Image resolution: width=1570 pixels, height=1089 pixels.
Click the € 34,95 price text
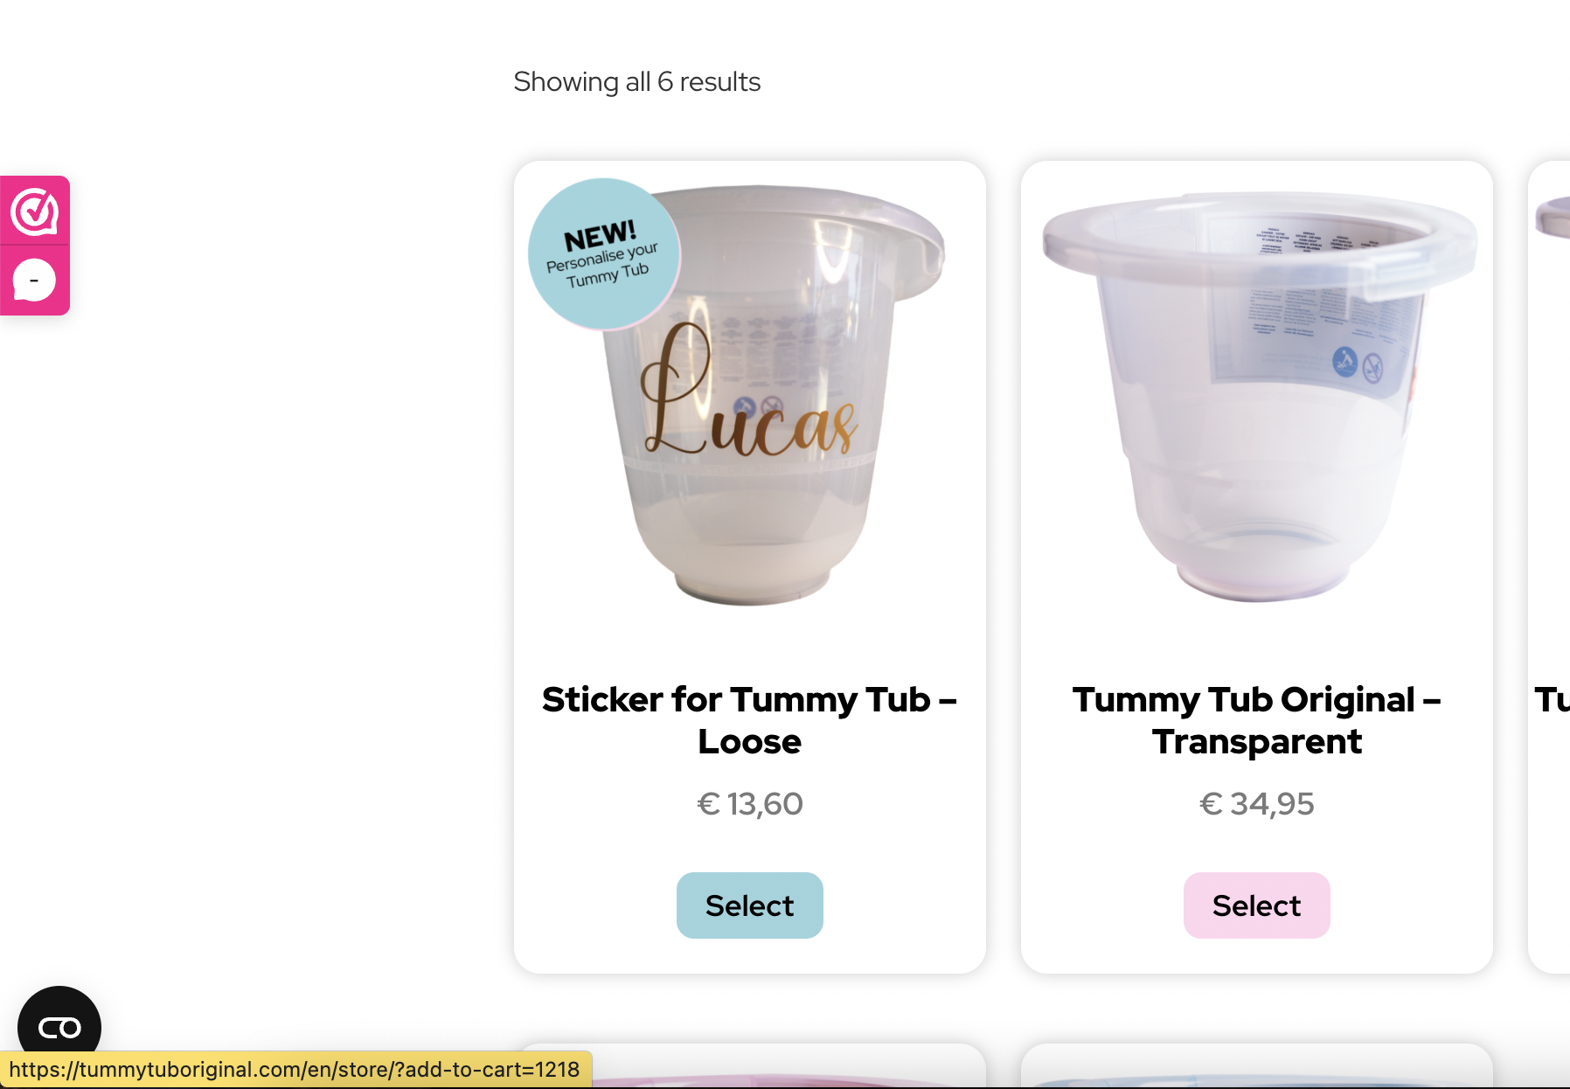coord(1256,804)
